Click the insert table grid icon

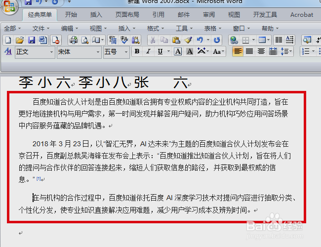coord(262,40)
